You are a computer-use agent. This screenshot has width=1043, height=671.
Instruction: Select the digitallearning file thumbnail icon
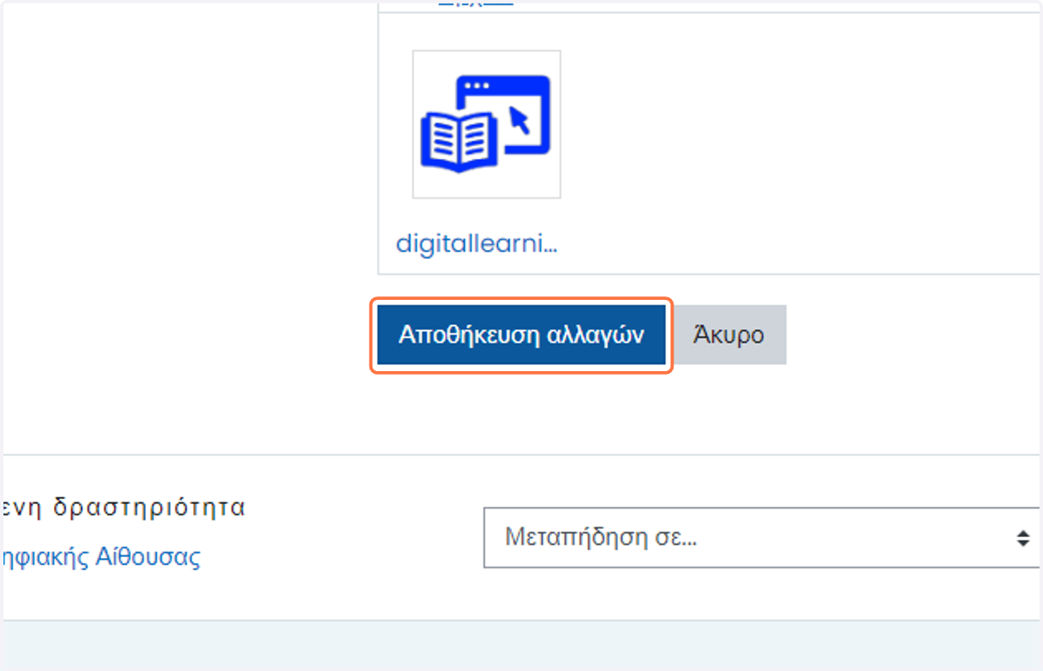(x=487, y=124)
